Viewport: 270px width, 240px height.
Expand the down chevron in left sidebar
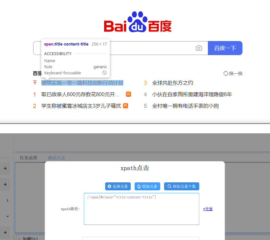[x=7, y=216]
